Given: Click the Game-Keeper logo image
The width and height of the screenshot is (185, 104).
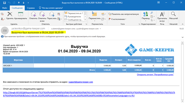Looking at the screenshot, I should point(149,50).
